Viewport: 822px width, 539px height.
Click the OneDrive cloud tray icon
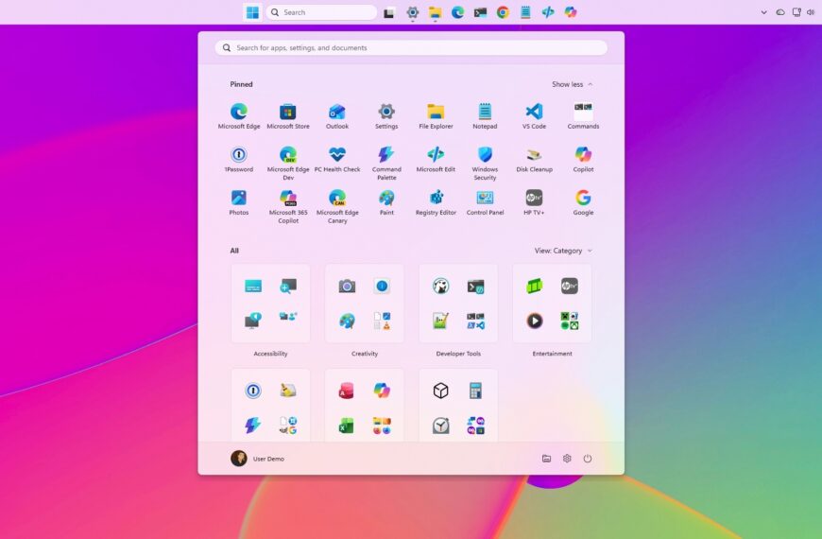coord(780,12)
